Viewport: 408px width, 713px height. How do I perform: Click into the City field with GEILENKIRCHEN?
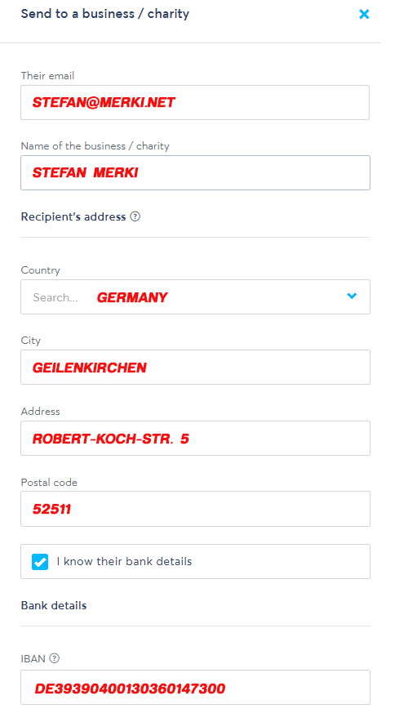pyautogui.click(x=195, y=367)
